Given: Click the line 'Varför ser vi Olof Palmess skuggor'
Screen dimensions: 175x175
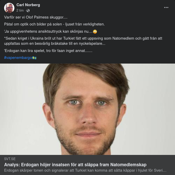Looking at the screenshot, I should tap(36, 17).
